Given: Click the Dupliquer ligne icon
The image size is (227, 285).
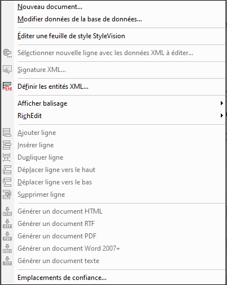Looking at the screenshot, I should point(7,157).
